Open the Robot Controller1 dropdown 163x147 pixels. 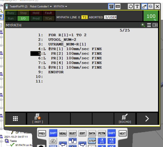pos(41,6)
